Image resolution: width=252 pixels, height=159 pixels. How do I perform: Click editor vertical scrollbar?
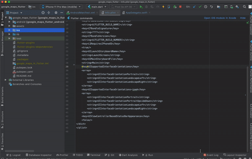point(247,109)
